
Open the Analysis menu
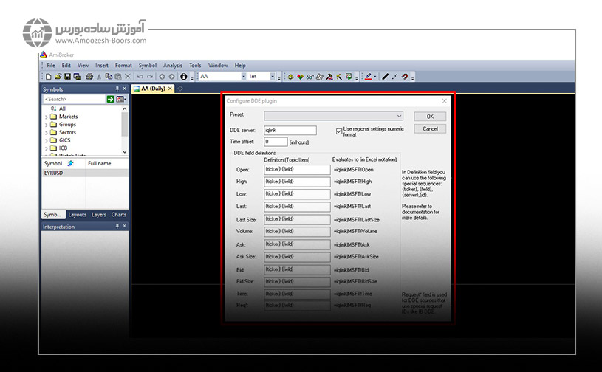pyautogui.click(x=172, y=66)
